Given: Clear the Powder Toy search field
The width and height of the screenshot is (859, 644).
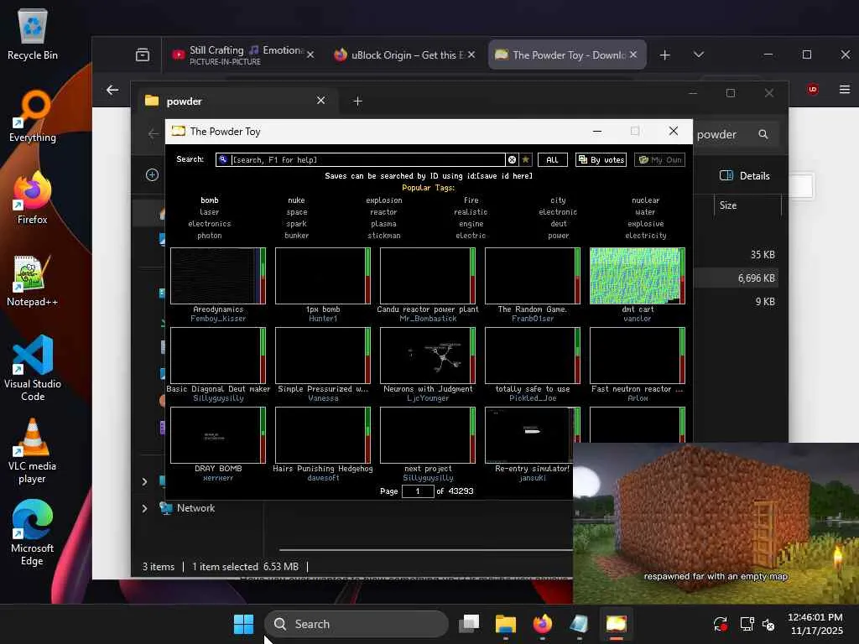Looking at the screenshot, I should click(512, 160).
